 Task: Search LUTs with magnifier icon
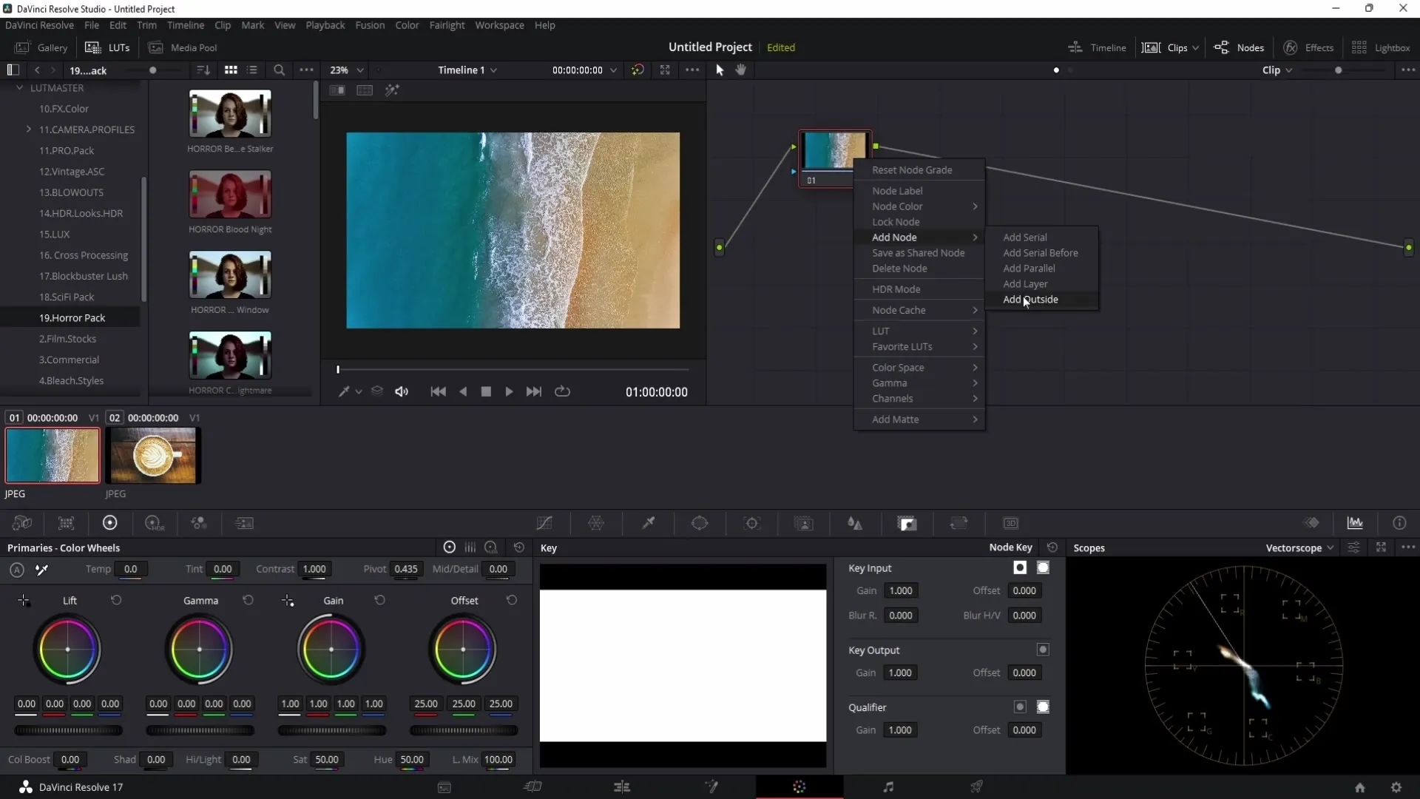pyautogui.click(x=279, y=70)
